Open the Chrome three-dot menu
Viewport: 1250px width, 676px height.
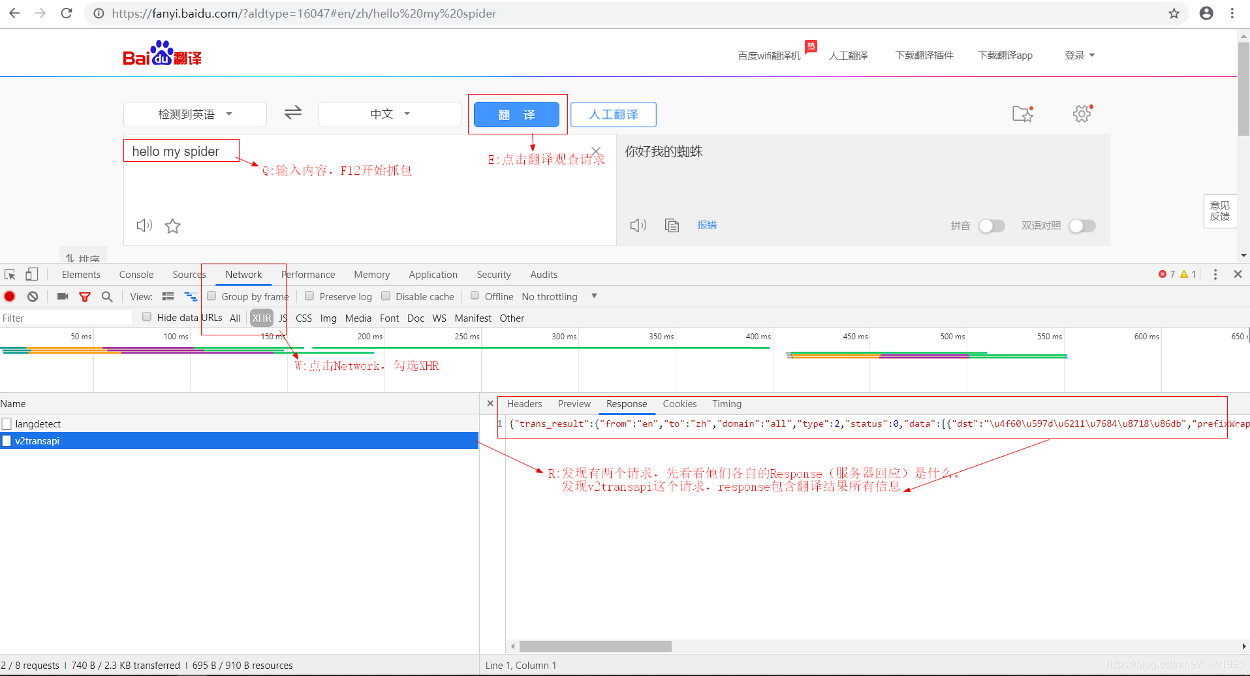(1232, 13)
